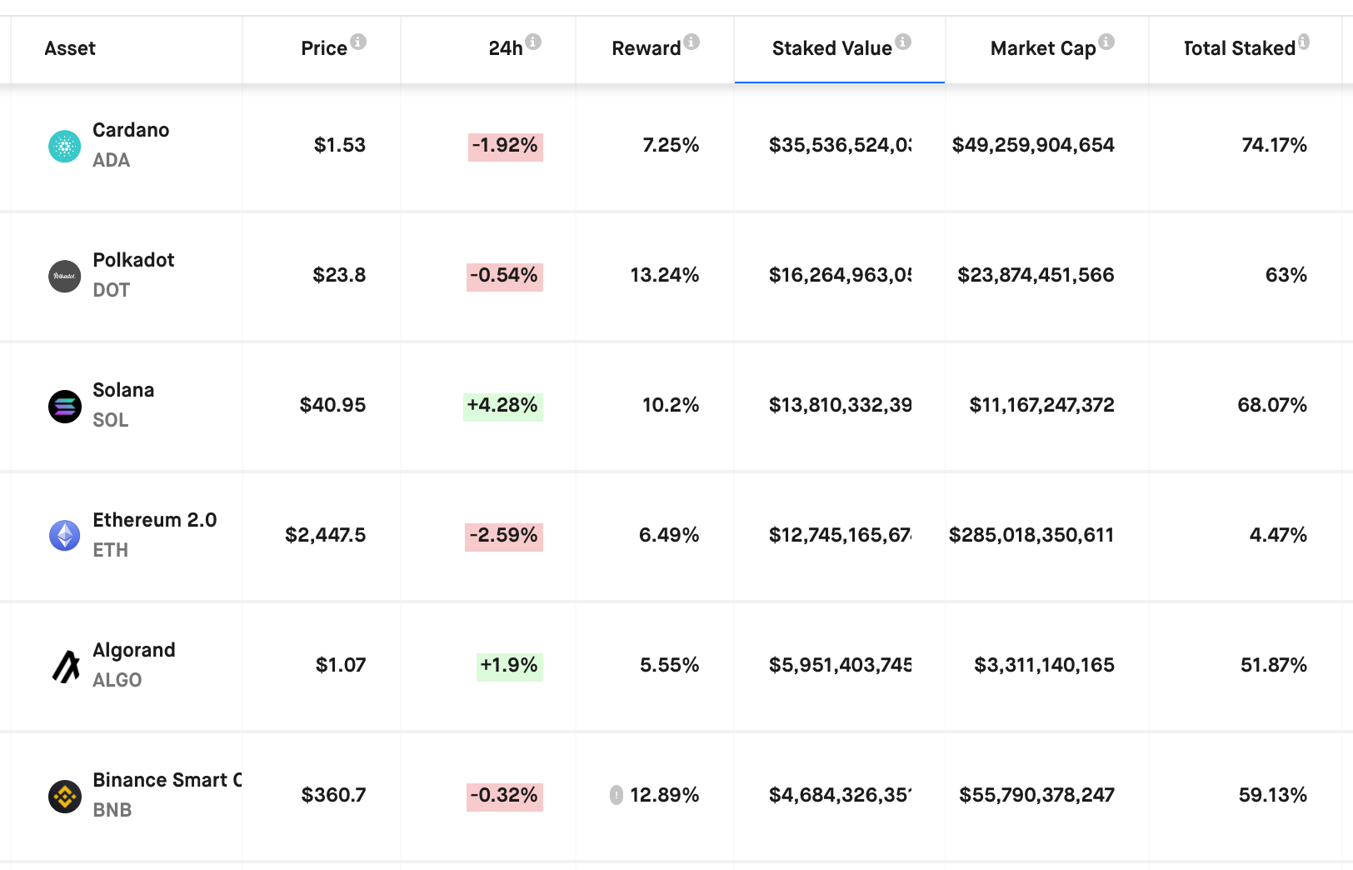Click Cardano's 74.17% total staked
The image size is (1353, 870).
click(1274, 145)
